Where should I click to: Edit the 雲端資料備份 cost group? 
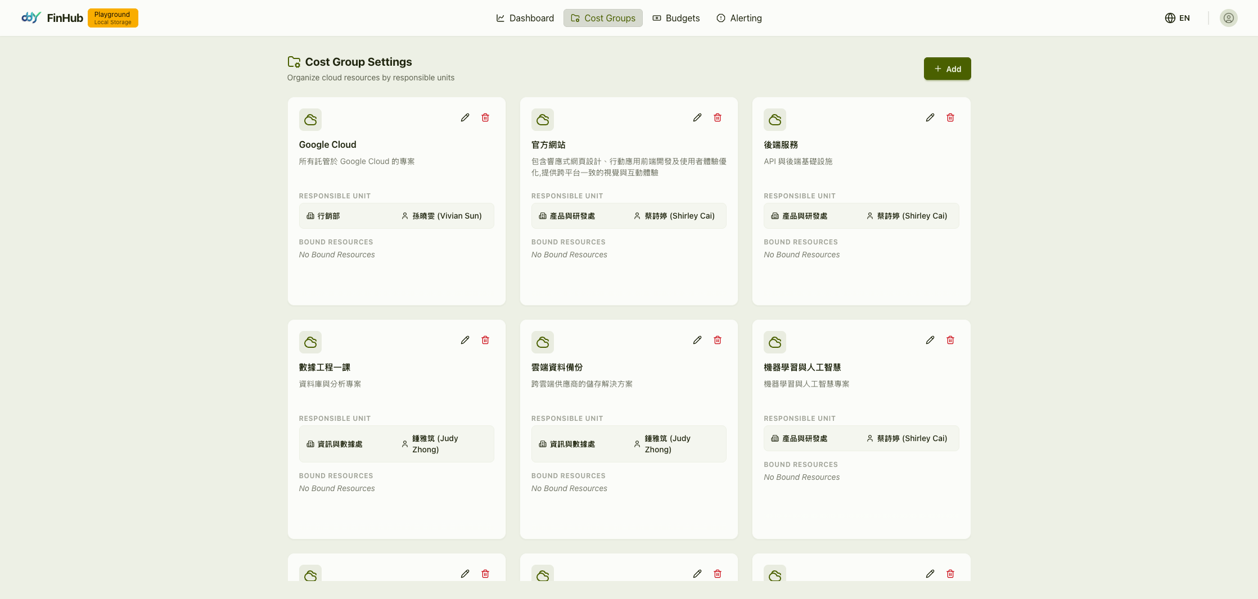[x=697, y=340]
